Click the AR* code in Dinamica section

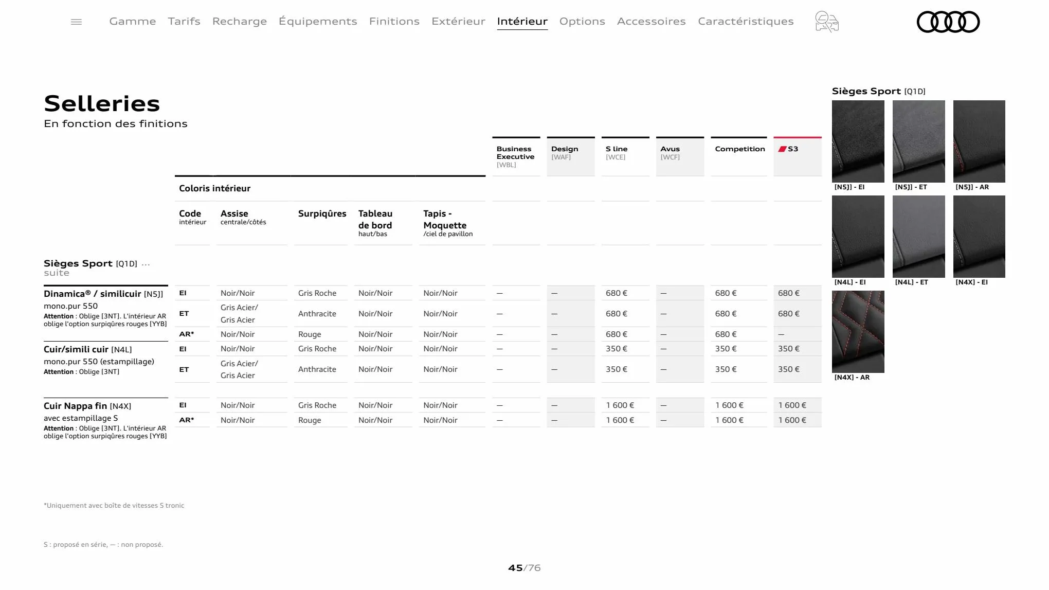(187, 334)
